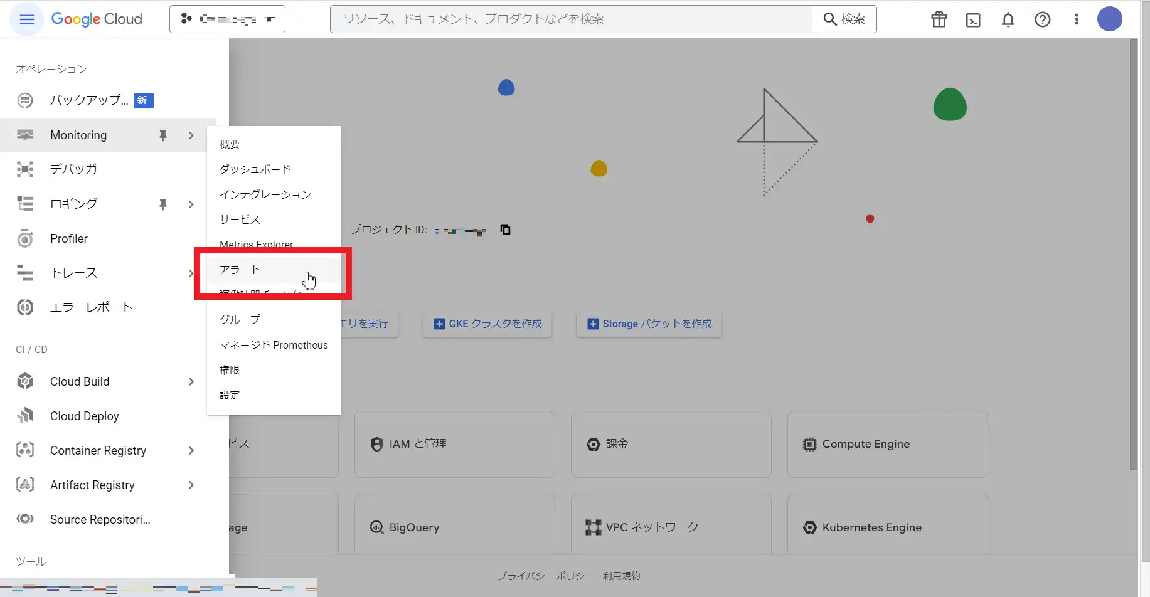
Task: Click the Artifact Registry sidebar icon
Action: pyautogui.click(x=25, y=485)
